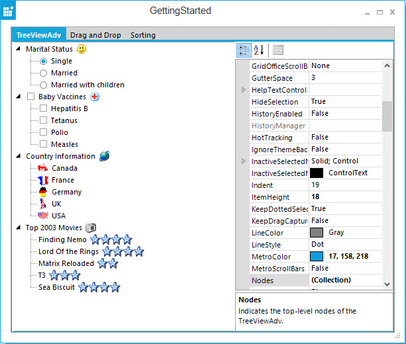Switch to the Drag and Drop tab
406x344 pixels.
pos(97,35)
